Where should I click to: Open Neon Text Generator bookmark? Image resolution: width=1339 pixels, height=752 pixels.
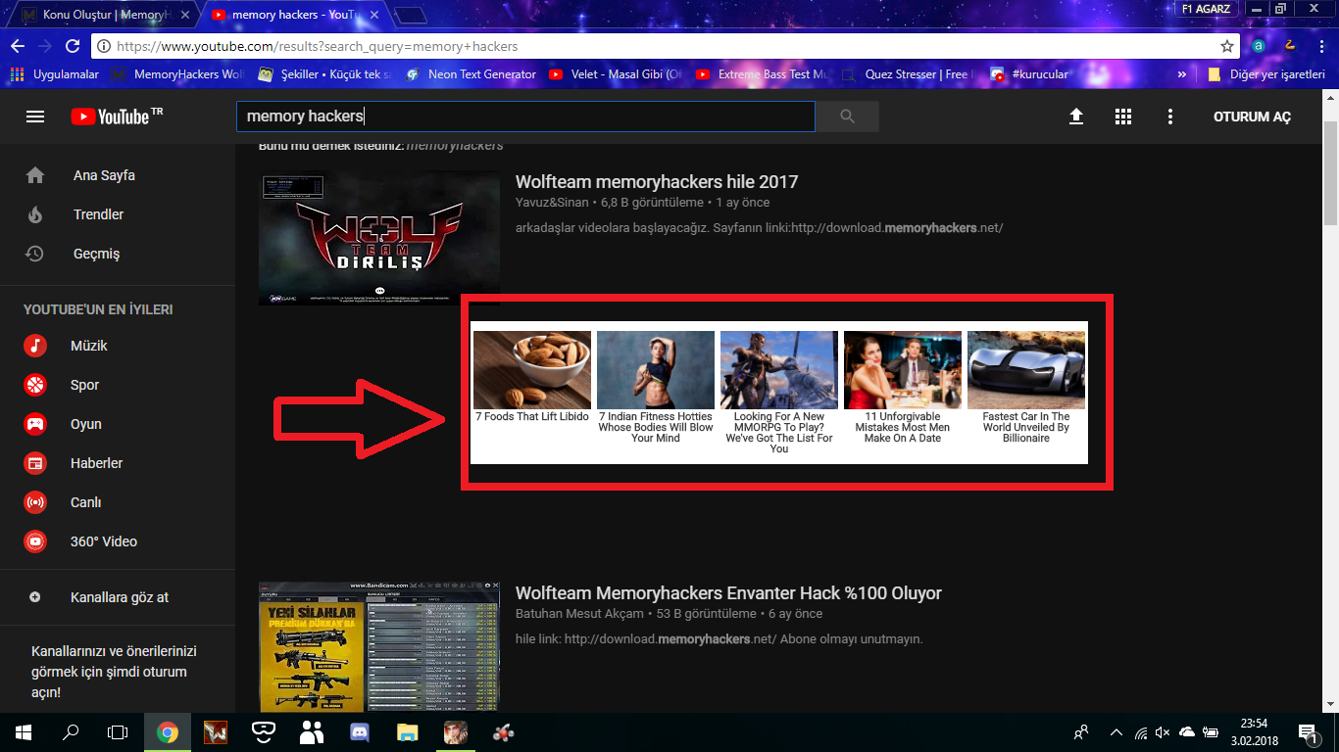[x=471, y=74]
